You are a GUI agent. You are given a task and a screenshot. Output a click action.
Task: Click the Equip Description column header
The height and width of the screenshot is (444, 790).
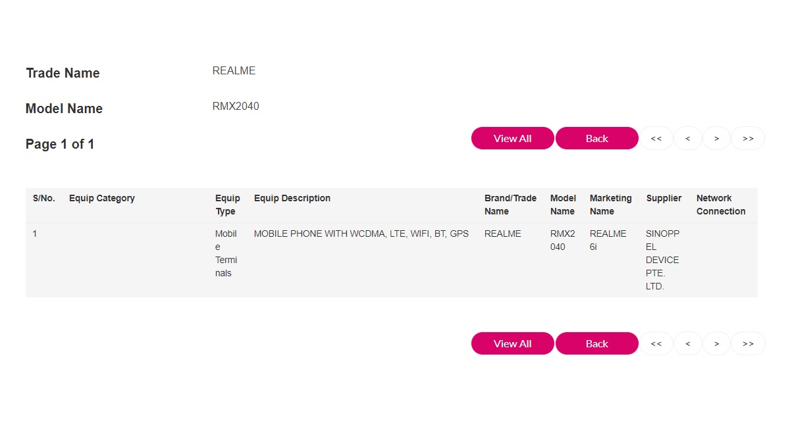tap(292, 198)
